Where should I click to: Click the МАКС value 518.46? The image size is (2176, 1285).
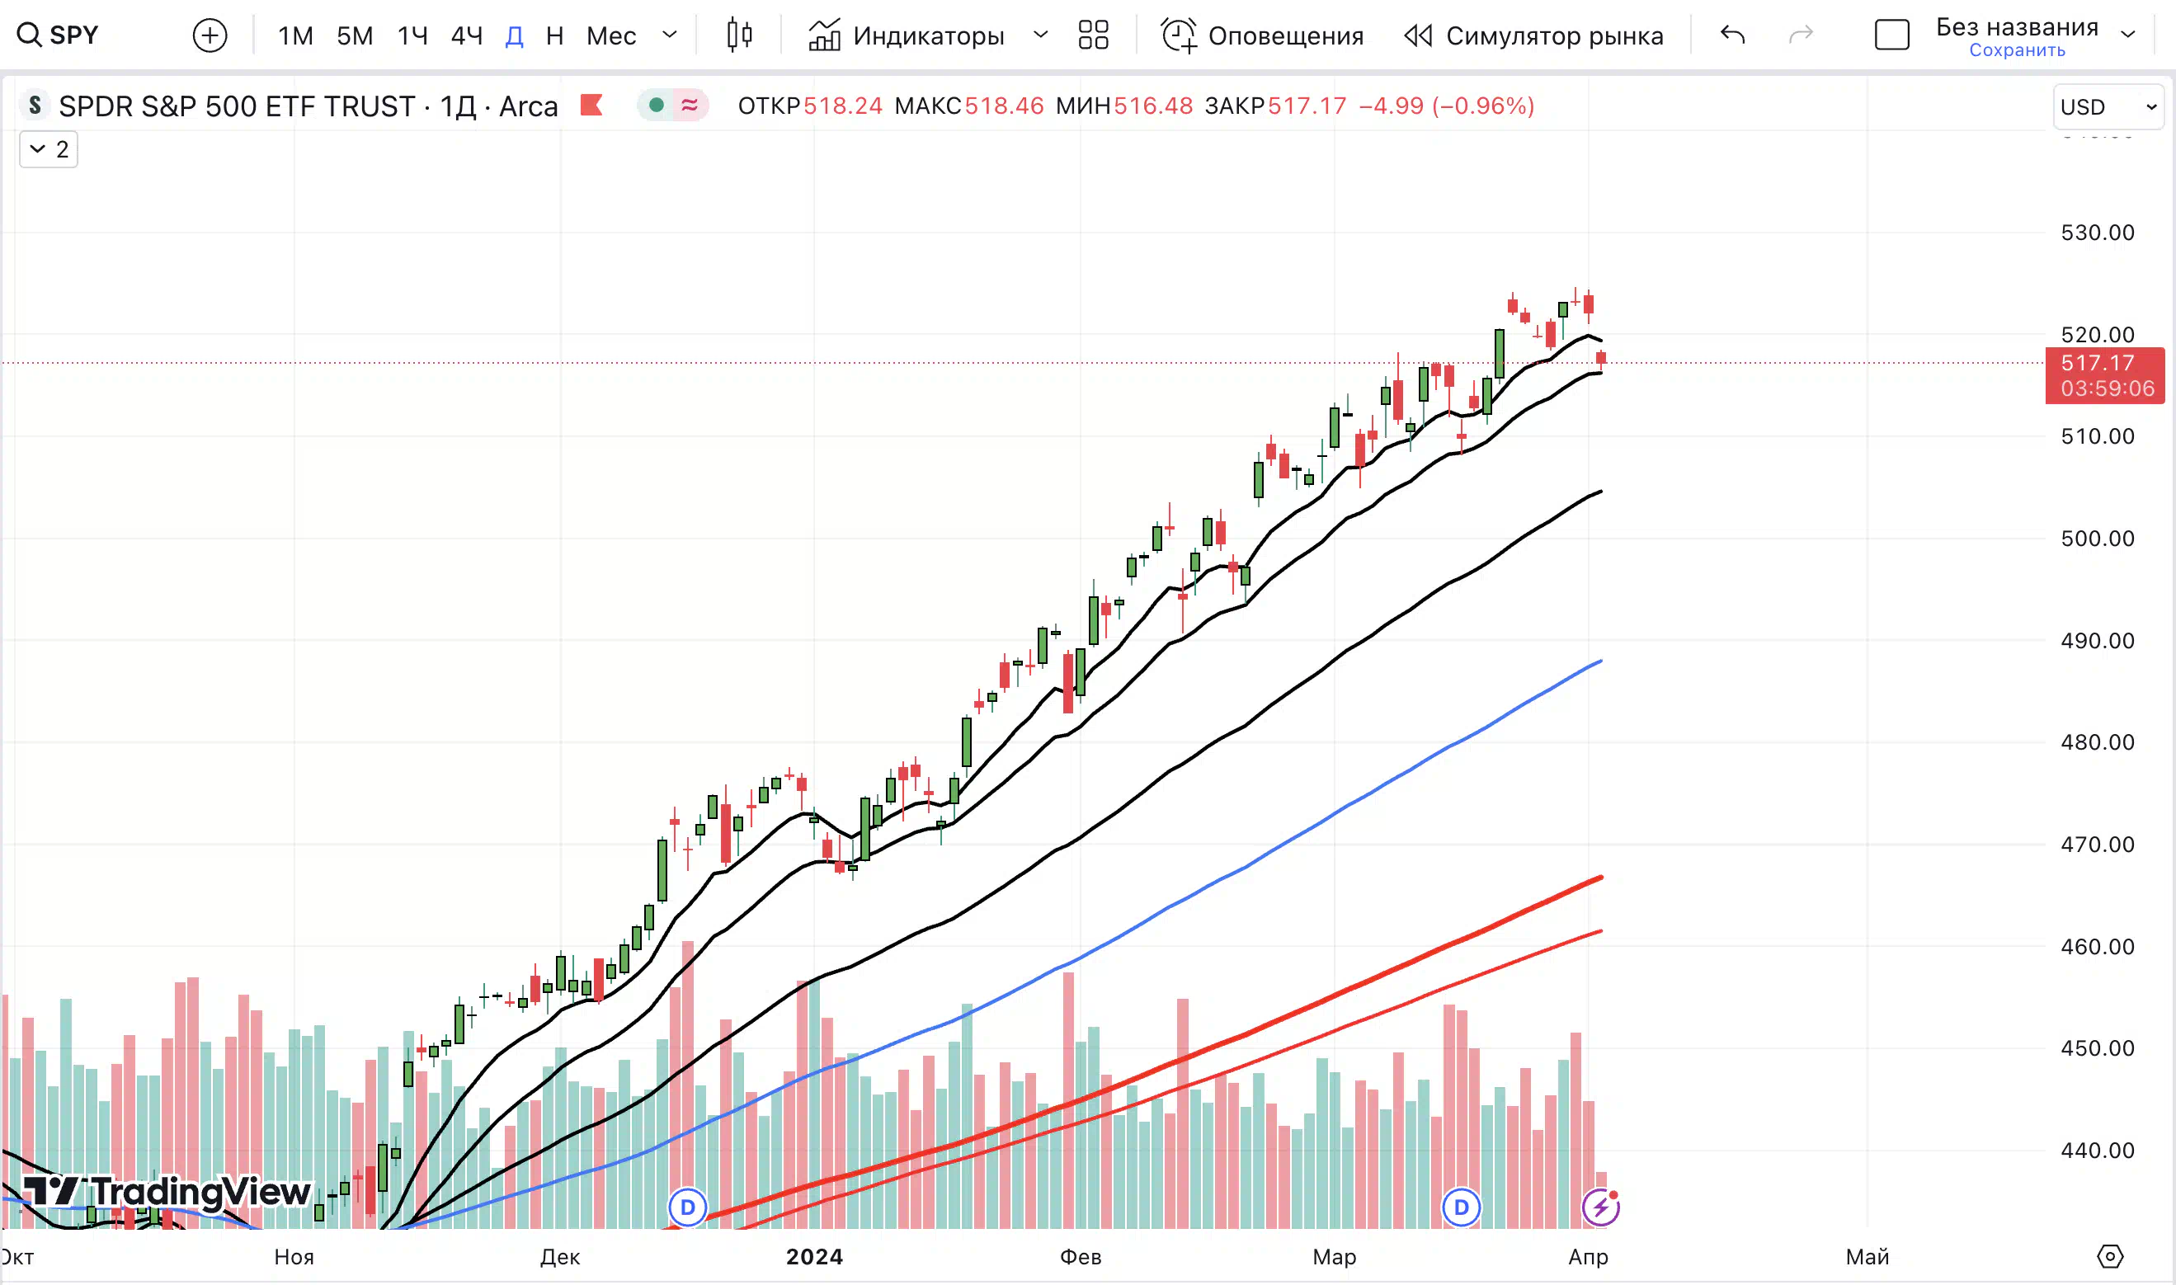pyautogui.click(x=1004, y=106)
